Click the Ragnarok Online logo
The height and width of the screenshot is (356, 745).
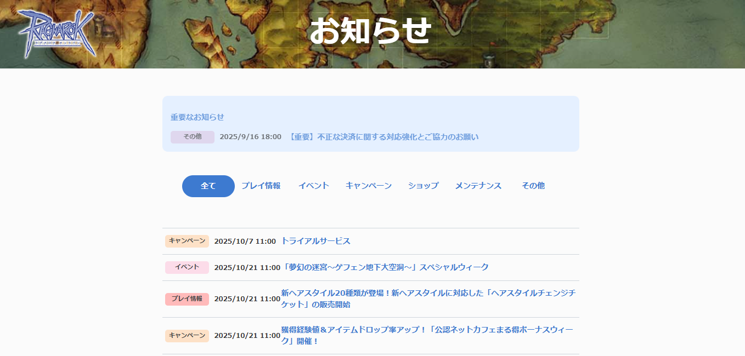57,34
